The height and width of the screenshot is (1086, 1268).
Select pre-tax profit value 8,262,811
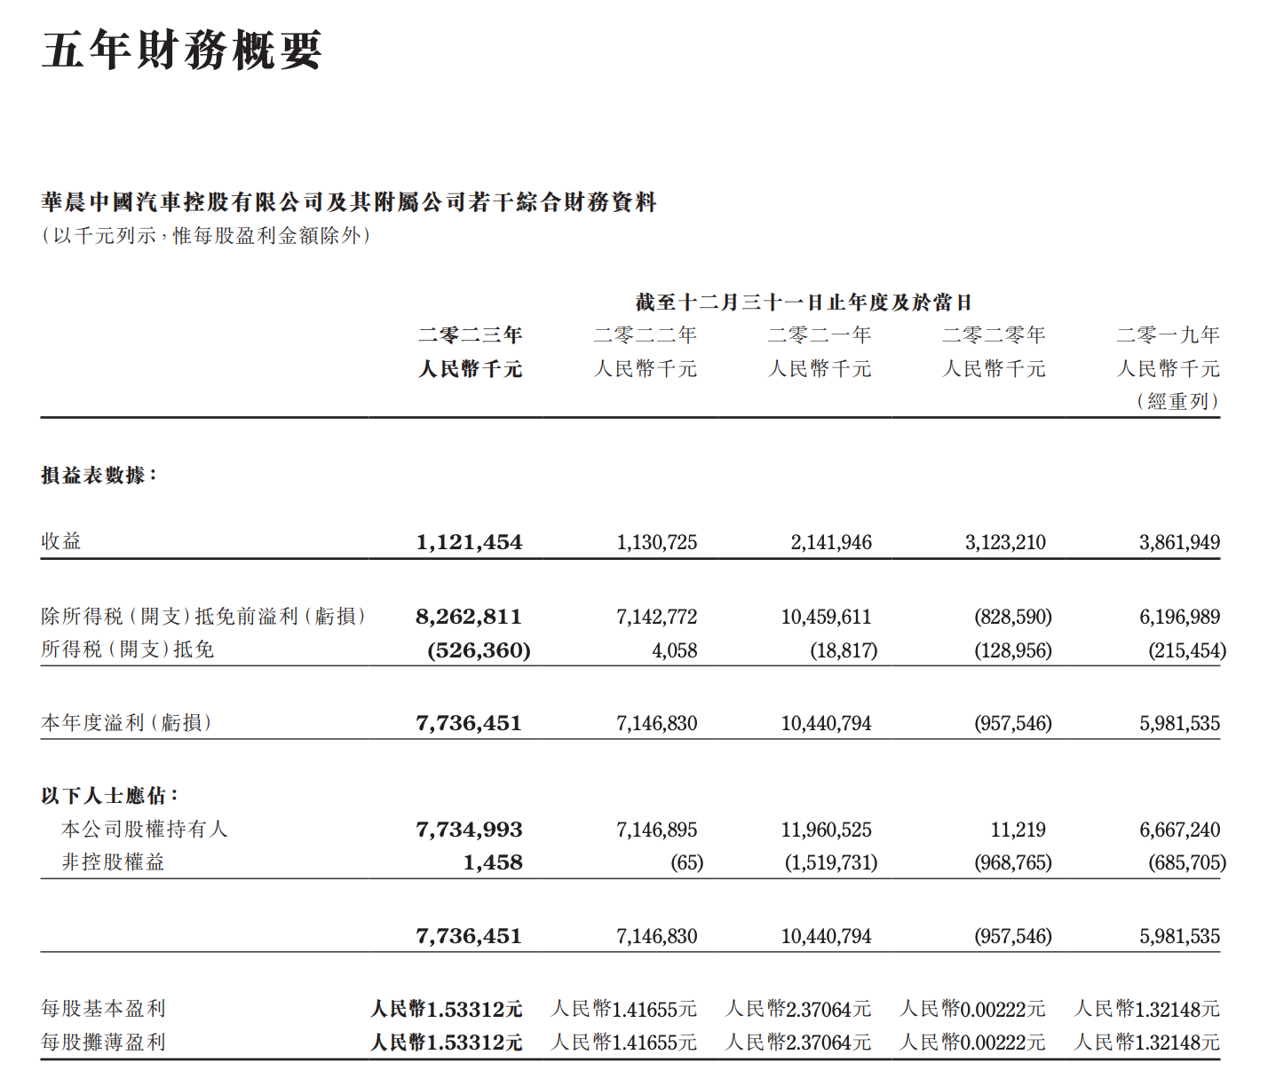coord(469,617)
